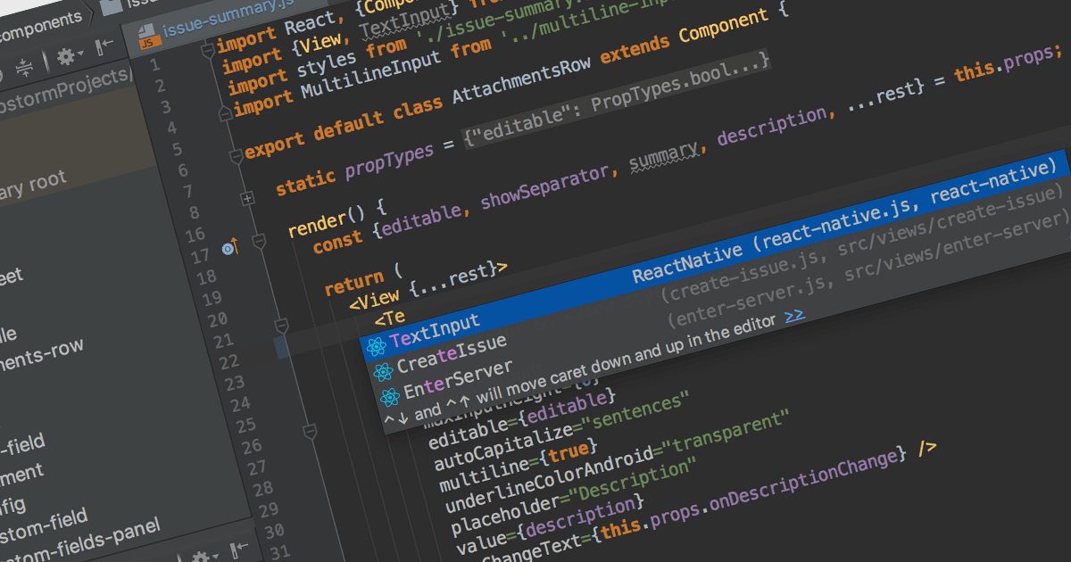Image resolution: width=1071 pixels, height=562 pixels.
Task: Click the return keyword in render
Action: [354, 284]
